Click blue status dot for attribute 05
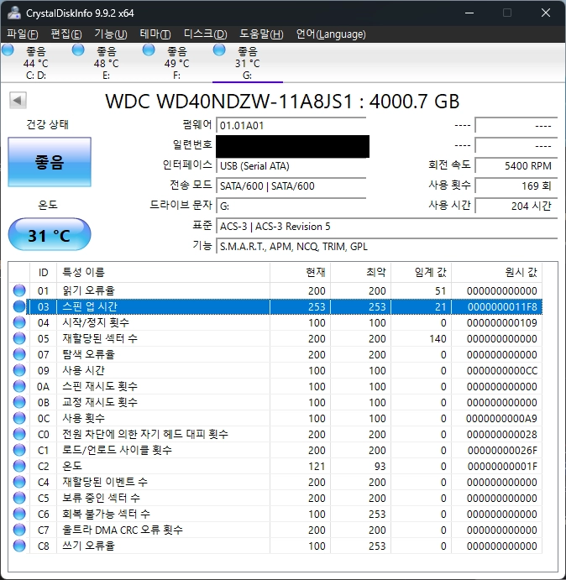566x580 pixels. (x=19, y=338)
